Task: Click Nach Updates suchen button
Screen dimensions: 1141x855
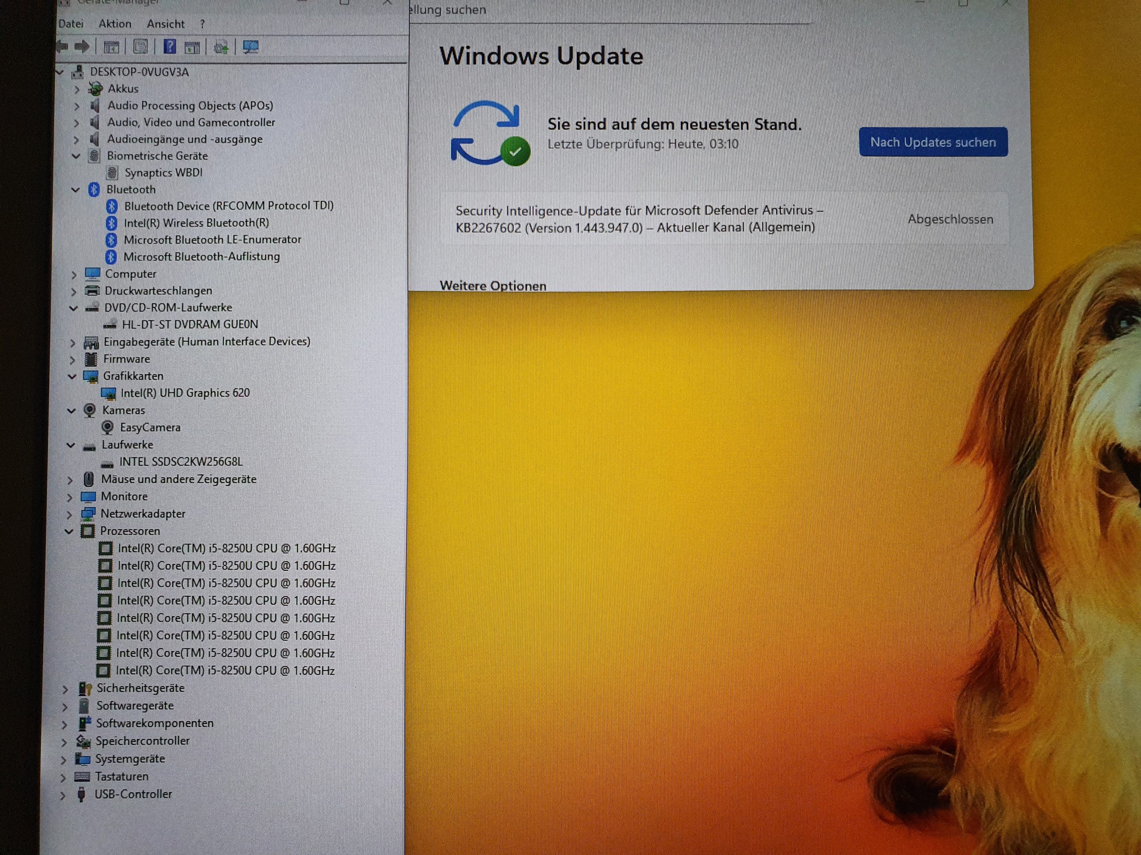Action: pyautogui.click(x=932, y=142)
